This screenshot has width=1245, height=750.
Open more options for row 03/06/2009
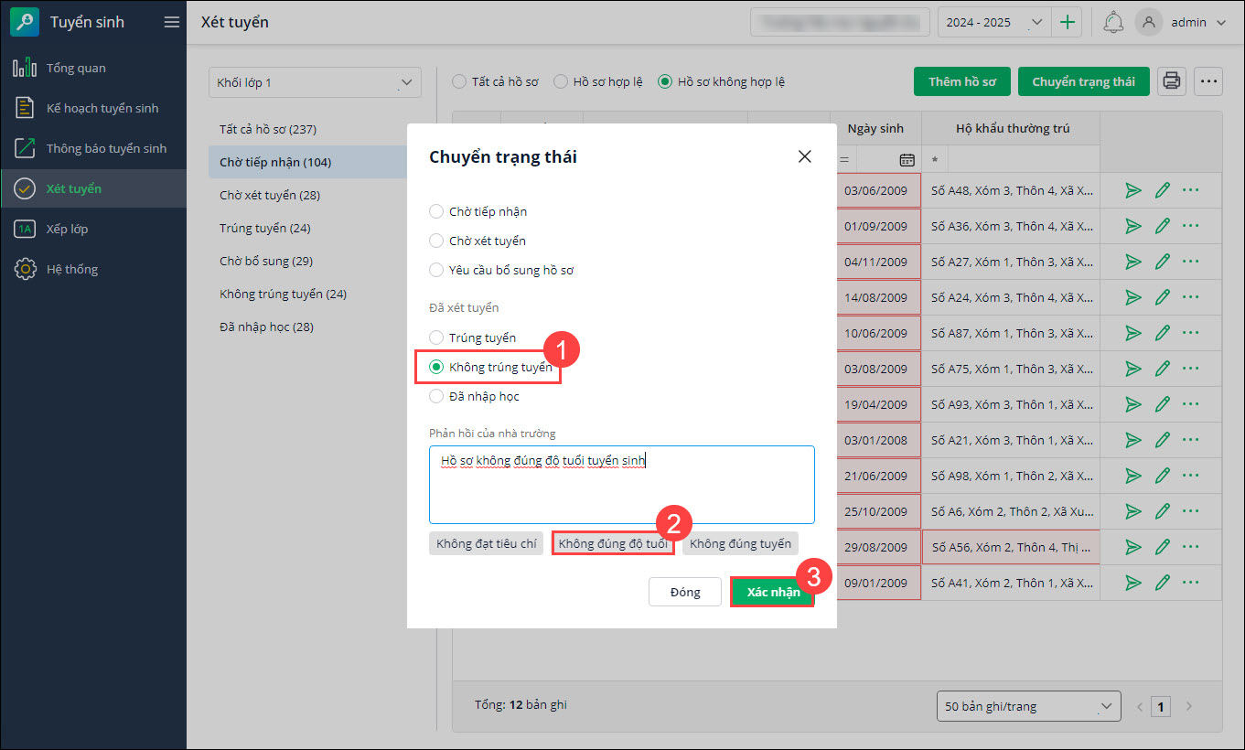(1190, 190)
